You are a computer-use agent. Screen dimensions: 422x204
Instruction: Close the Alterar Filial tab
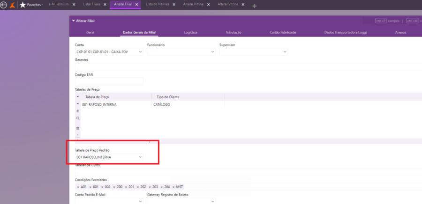pyautogui.click(x=137, y=5)
